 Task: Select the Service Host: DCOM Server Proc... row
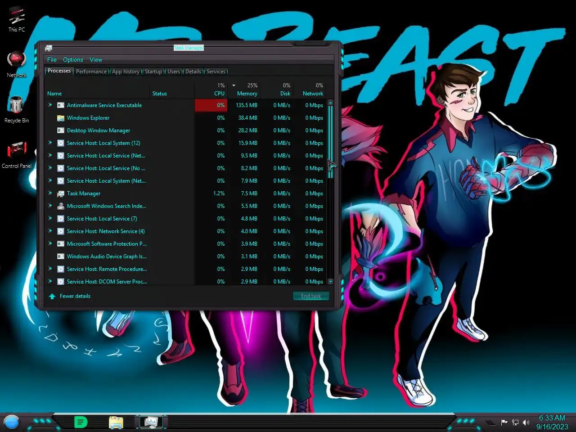pos(186,282)
